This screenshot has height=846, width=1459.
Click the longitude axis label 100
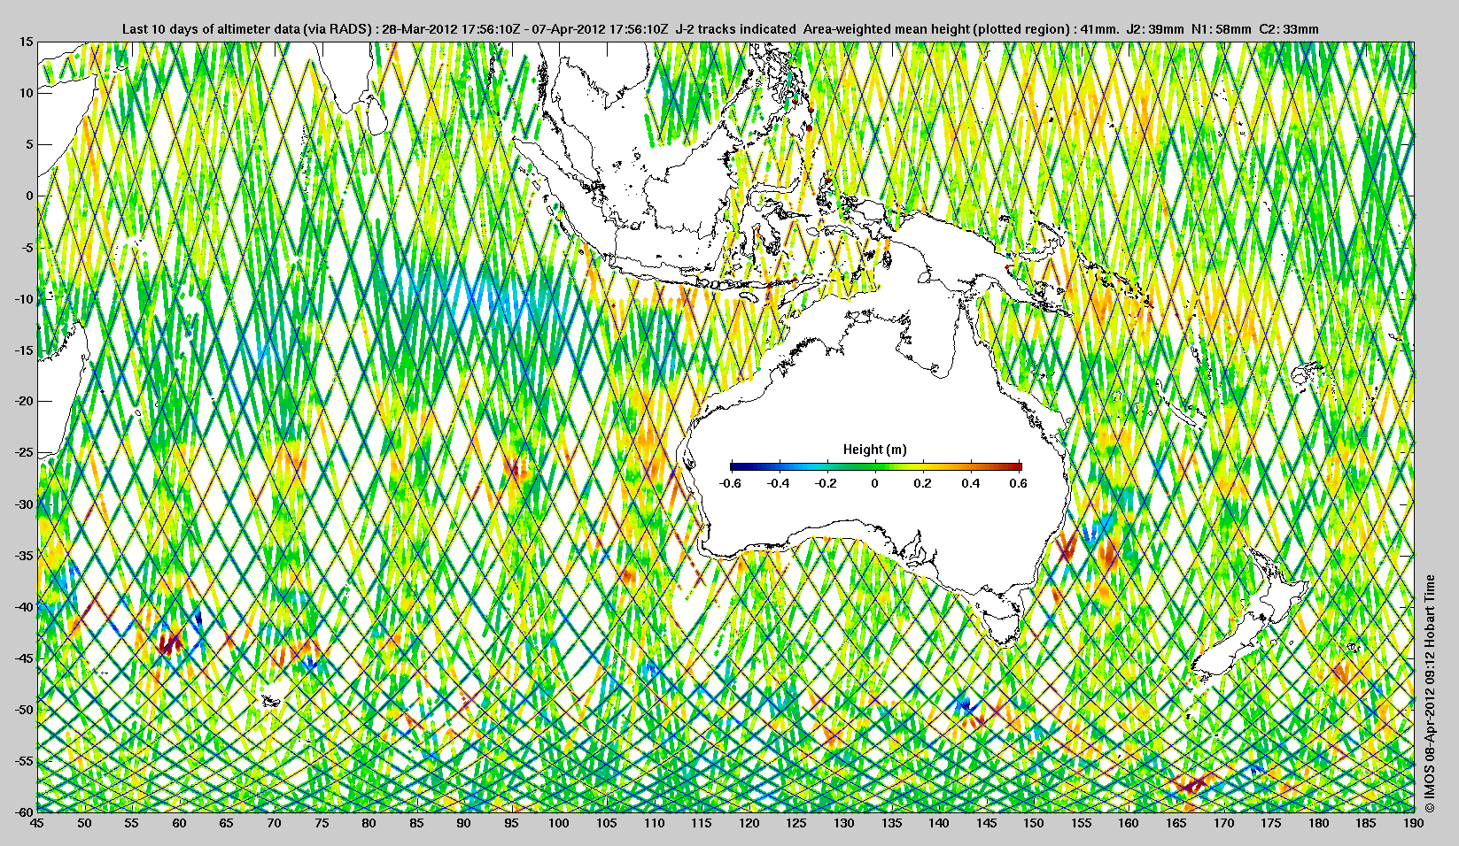pyautogui.click(x=558, y=823)
